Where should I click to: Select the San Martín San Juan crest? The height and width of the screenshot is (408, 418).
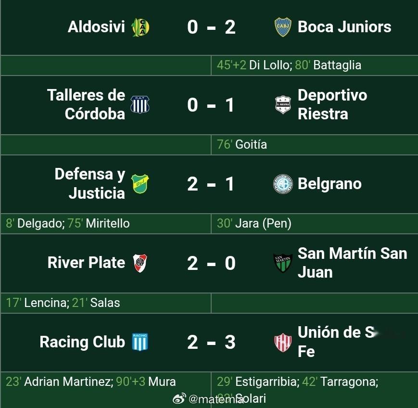283,263
